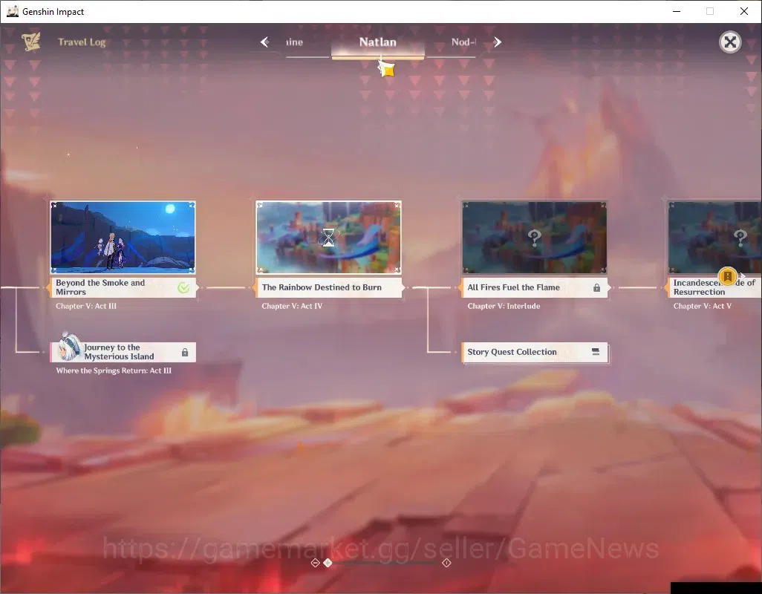Go to next region with right arrow
This screenshot has width=762, height=594.
(x=497, y=42)
